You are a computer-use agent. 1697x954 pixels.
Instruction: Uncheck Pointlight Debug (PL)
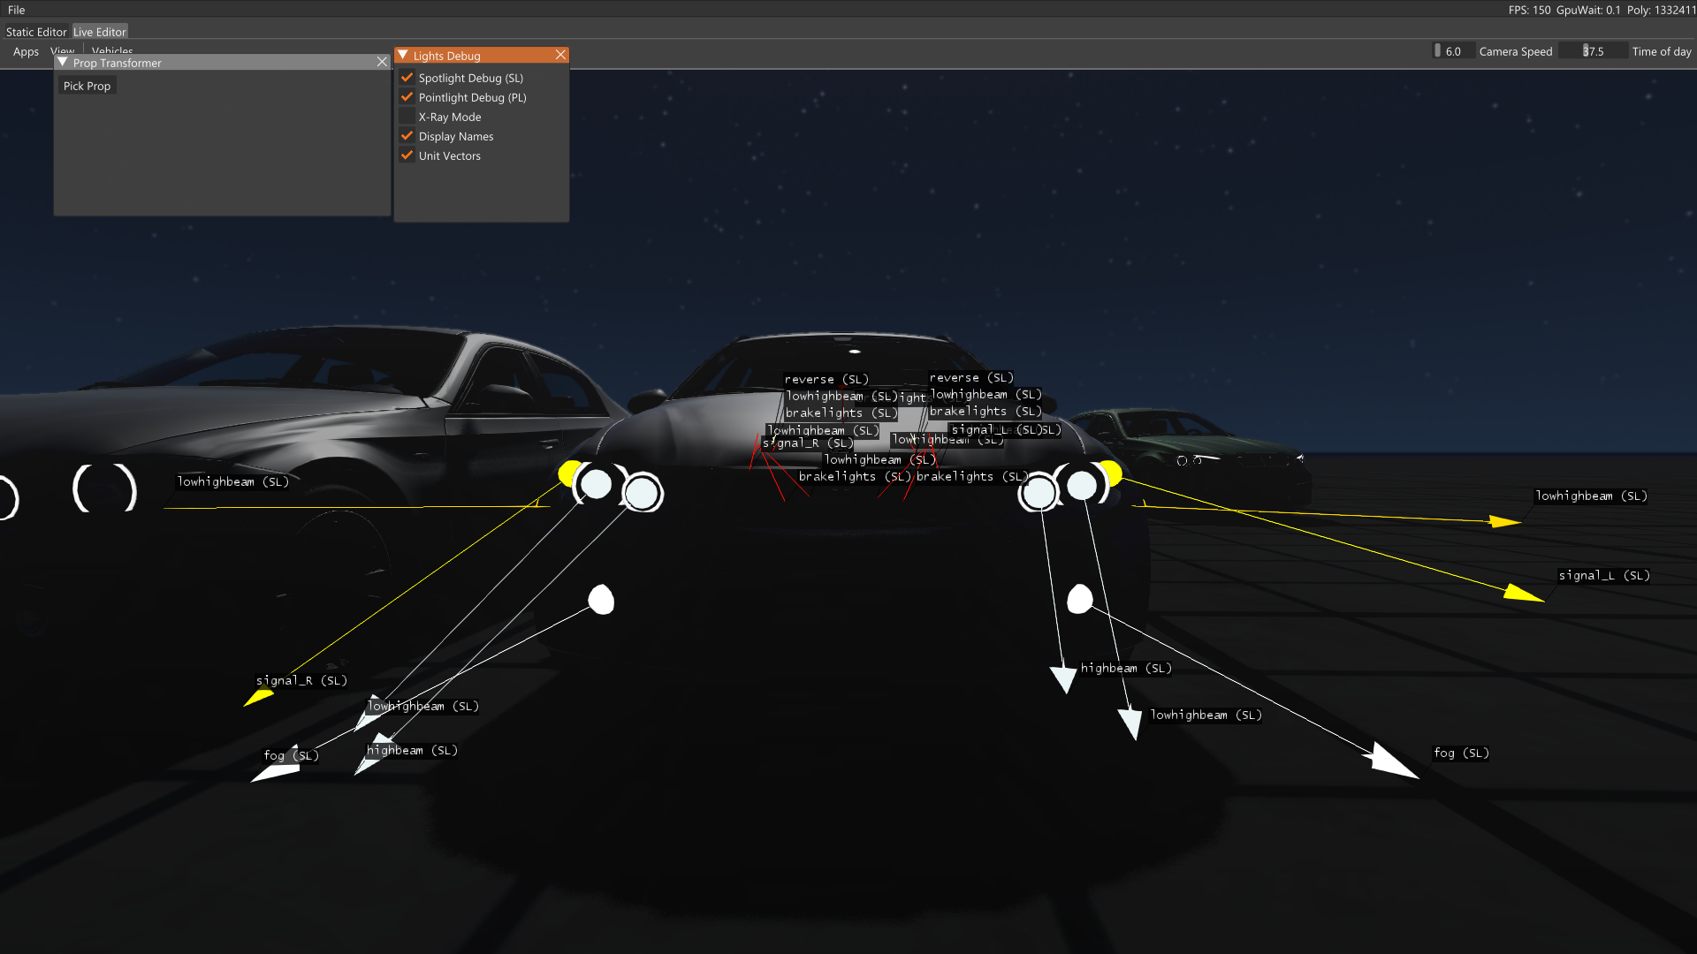407,97
